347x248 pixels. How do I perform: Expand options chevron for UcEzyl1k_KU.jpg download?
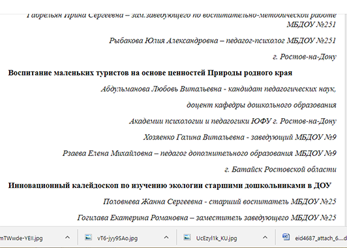tap(265, 238)
